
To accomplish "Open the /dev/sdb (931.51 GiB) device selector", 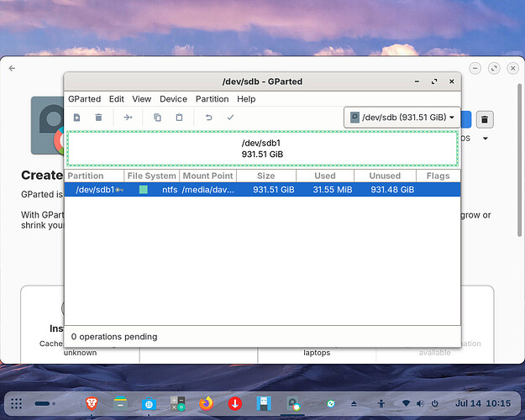I will [402, 118].
